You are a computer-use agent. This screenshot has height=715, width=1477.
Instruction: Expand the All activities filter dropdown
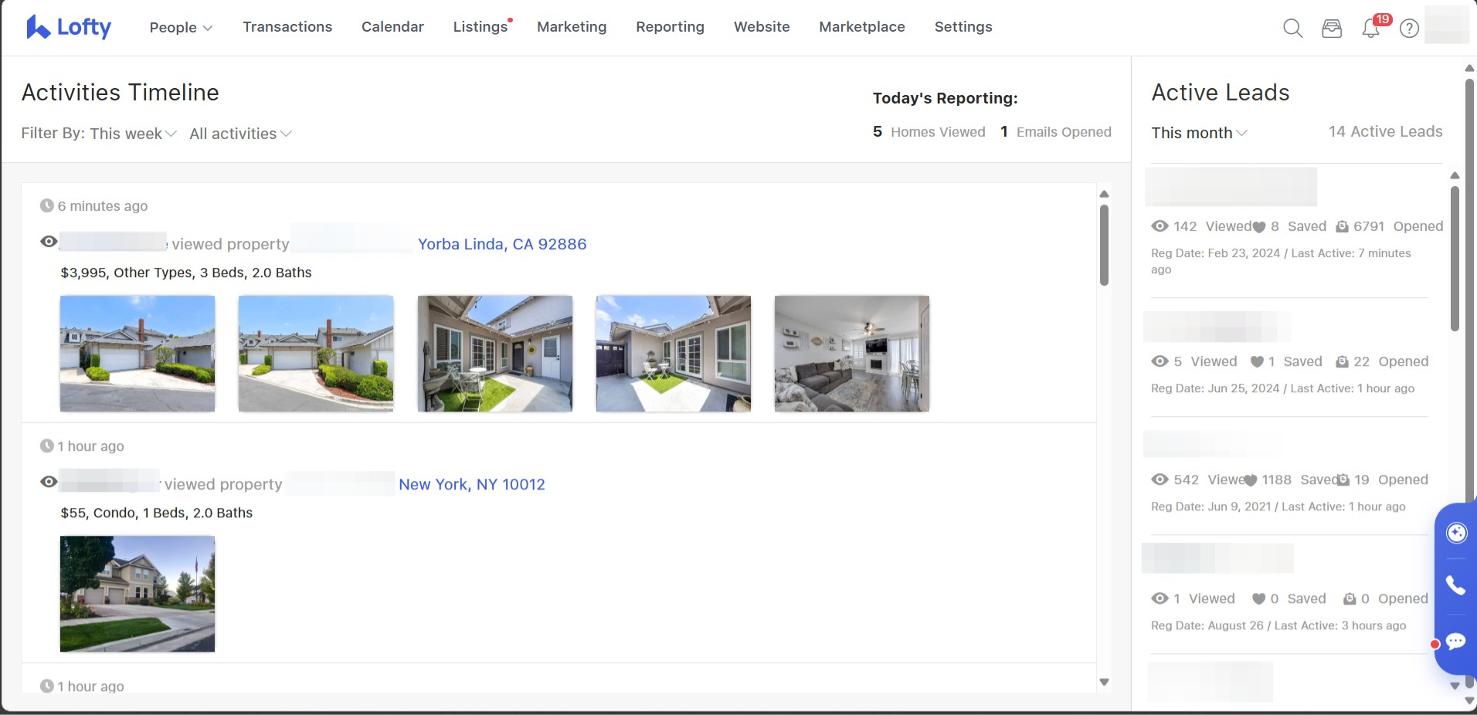(x=240, y=134)
